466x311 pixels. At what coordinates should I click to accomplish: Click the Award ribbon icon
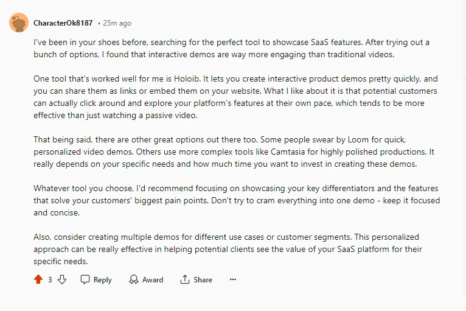tap(134, 279)
